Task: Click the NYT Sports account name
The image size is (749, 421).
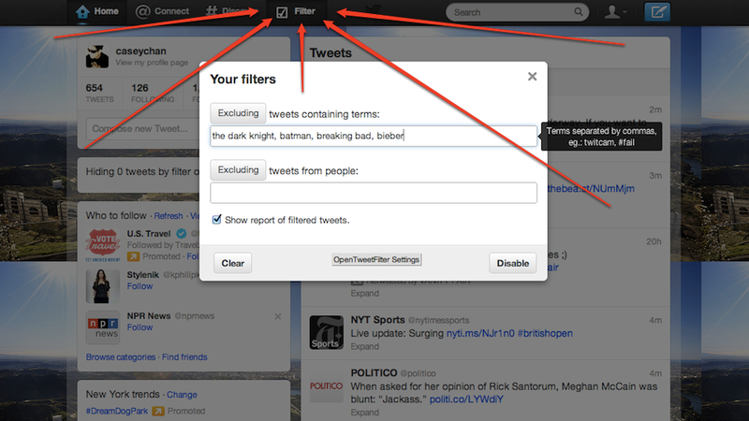Action: tap(377, 320)
